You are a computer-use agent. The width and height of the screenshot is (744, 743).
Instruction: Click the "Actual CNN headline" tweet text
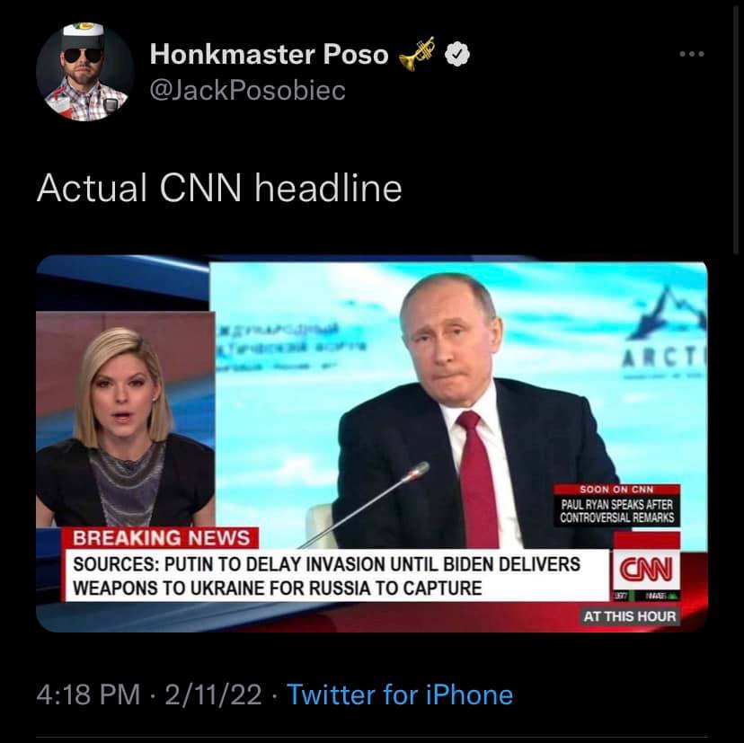219,188
